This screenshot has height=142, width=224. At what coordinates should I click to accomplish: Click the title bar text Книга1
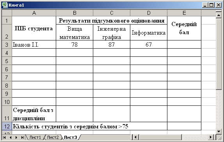coord(16,5)
